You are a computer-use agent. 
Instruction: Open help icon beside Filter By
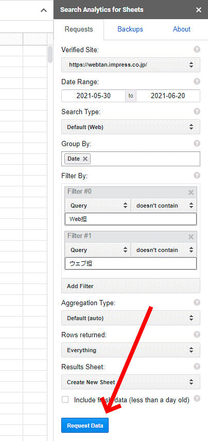tap(197, 176)
